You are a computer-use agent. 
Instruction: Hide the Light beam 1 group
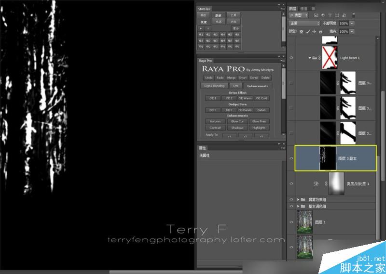tap(291, 58)
